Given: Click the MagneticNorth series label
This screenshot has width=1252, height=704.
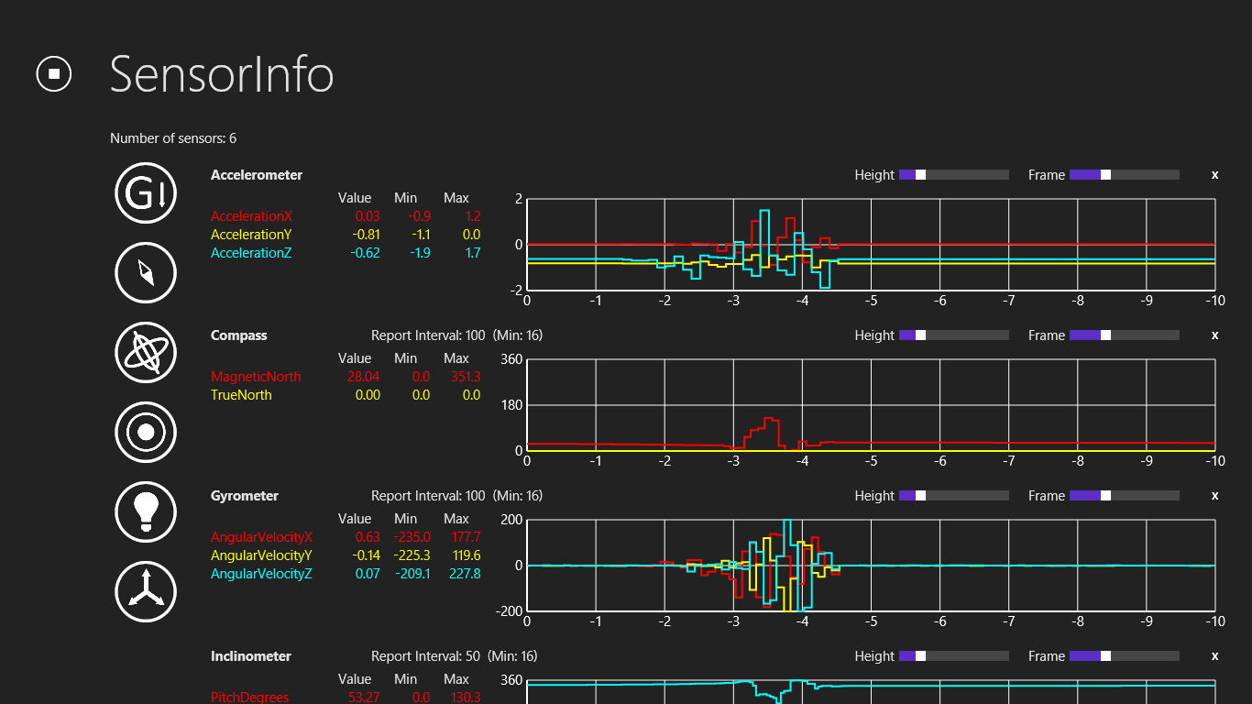Looking at the screenshot, I should 256,377.
